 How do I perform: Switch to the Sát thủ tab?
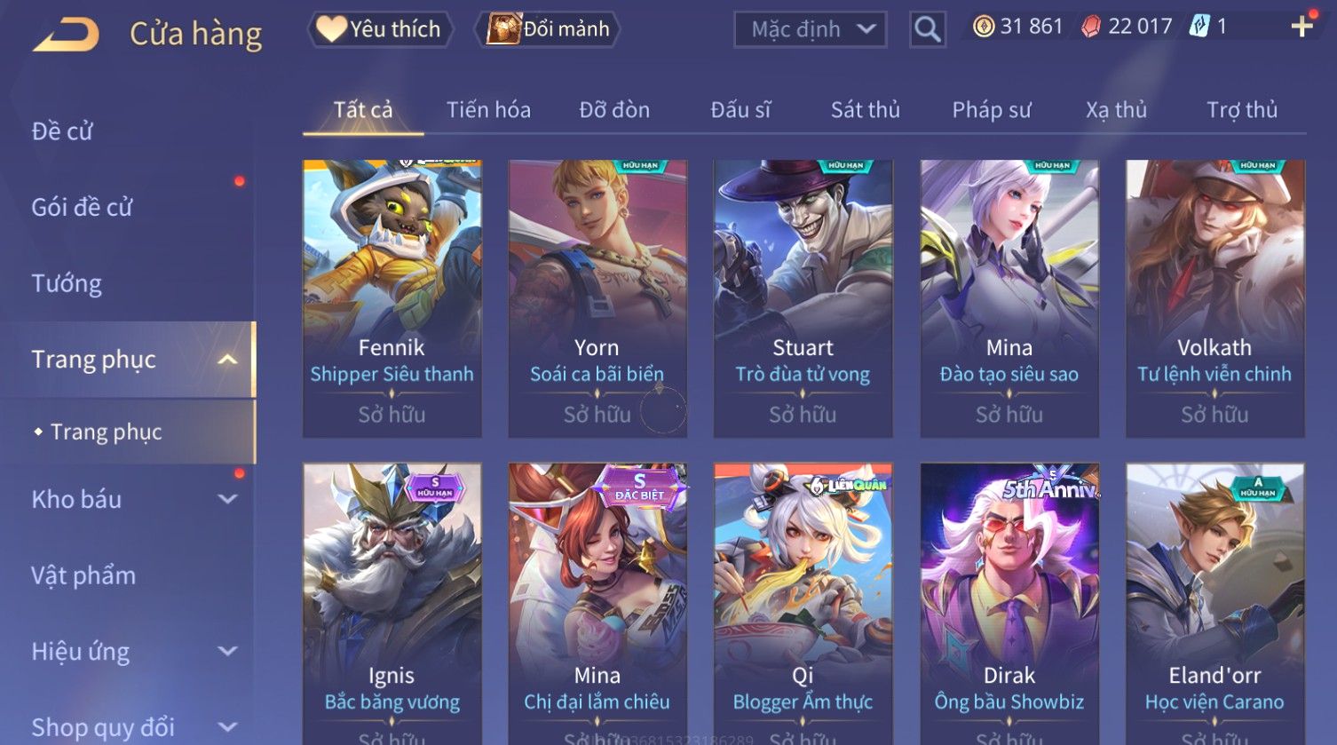pos(865,110)
